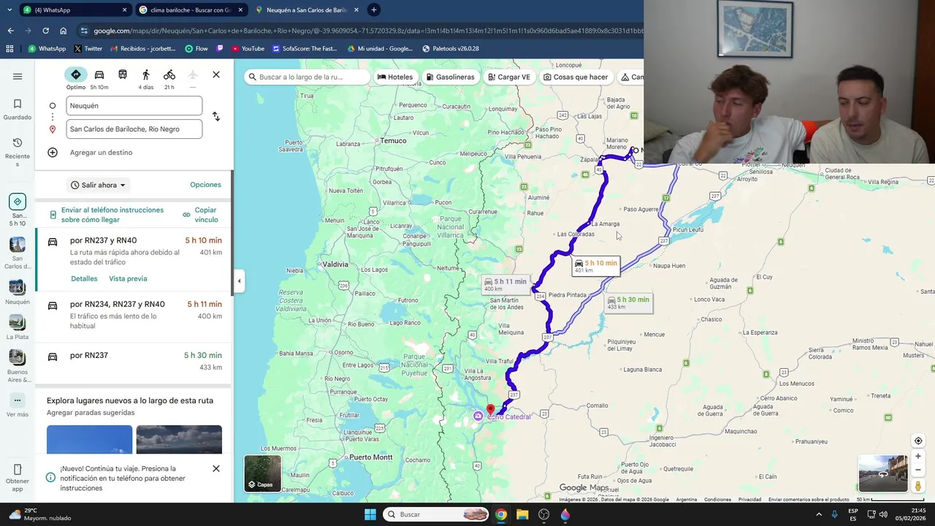Viewport: 935px width, 526px height.
Task: Swap origin and destination
Action: point(216,117)
